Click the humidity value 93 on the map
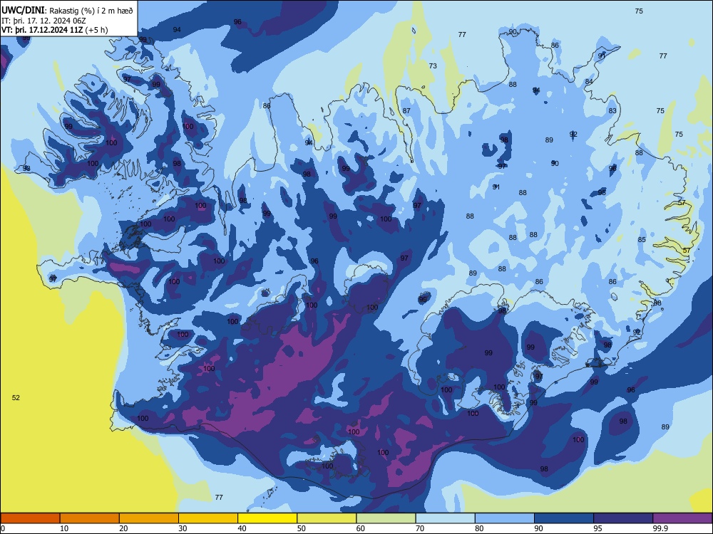Screen dimensions: 713x534 pos(26,169)
